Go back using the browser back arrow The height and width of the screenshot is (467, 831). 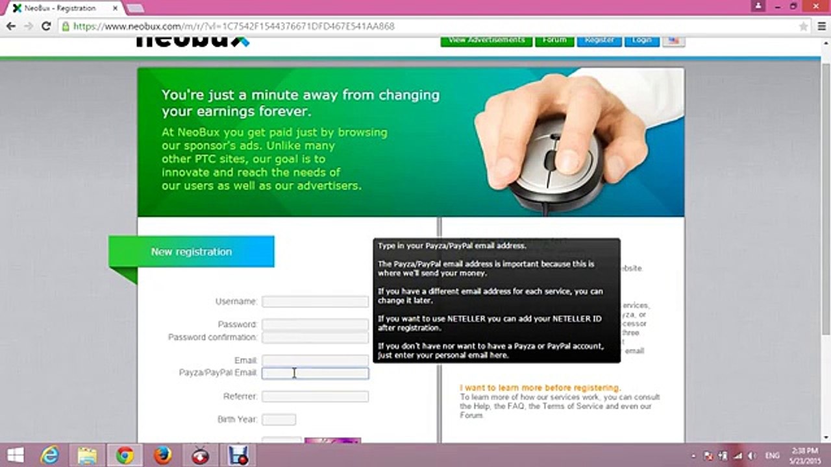point(10,27)
